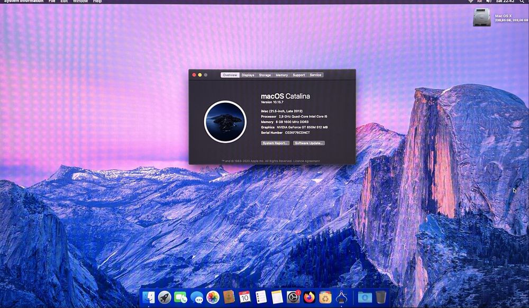Click iMac (21.5-inch, Late 2012) text

tap(281, 111)
